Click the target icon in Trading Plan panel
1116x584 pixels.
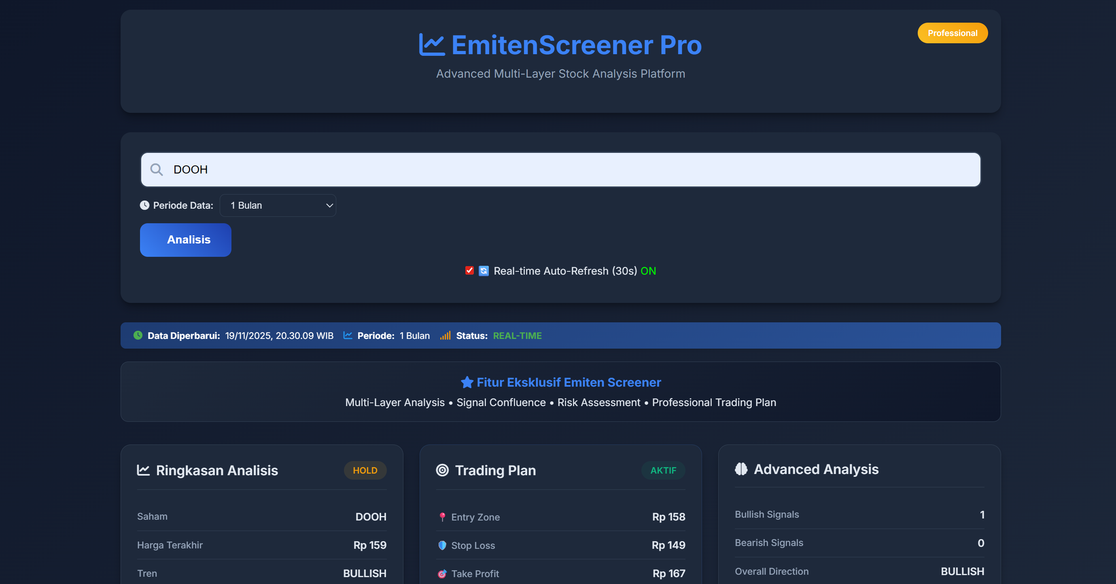[x=442, y=470]
